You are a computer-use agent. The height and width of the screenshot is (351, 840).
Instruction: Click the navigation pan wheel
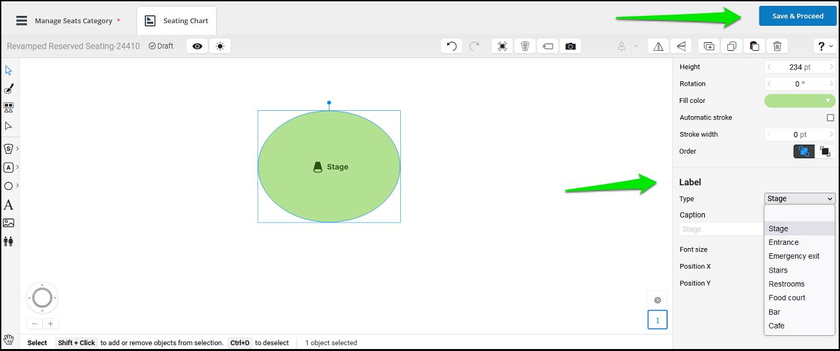click(42, 298)
